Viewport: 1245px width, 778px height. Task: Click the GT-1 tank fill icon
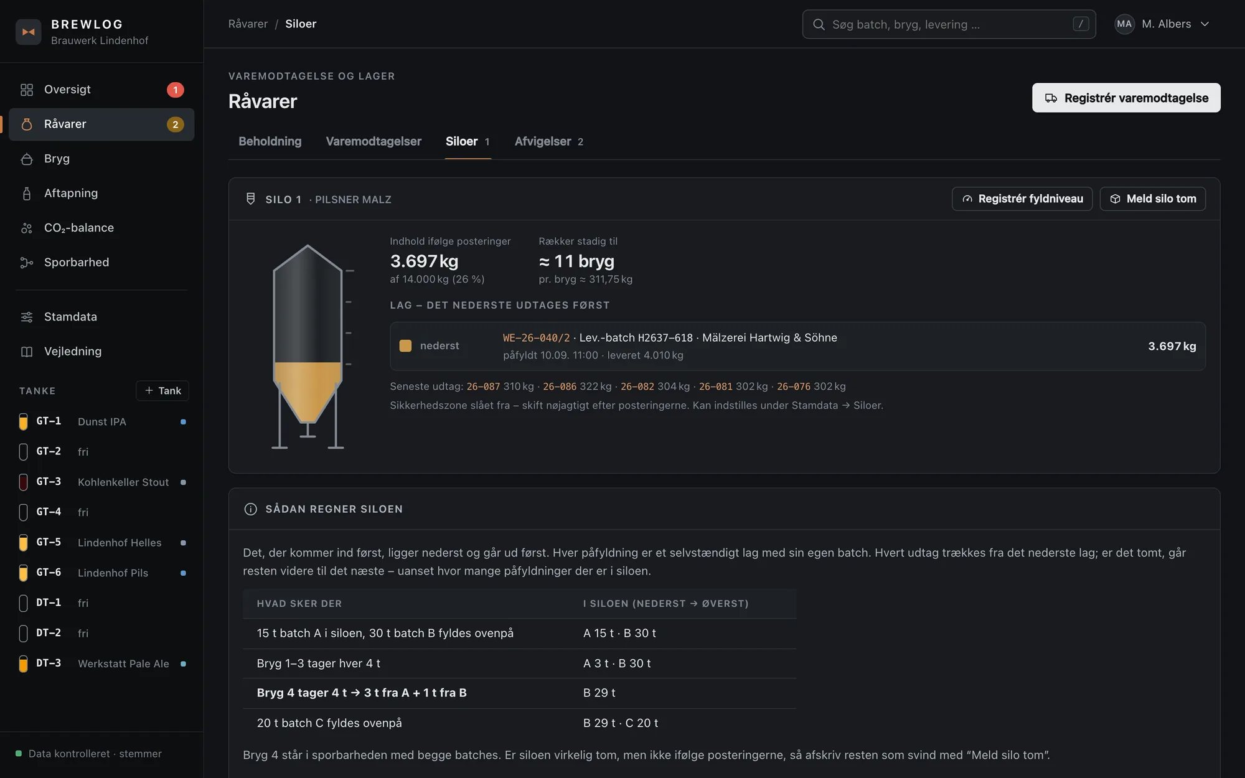coord(24,421)
